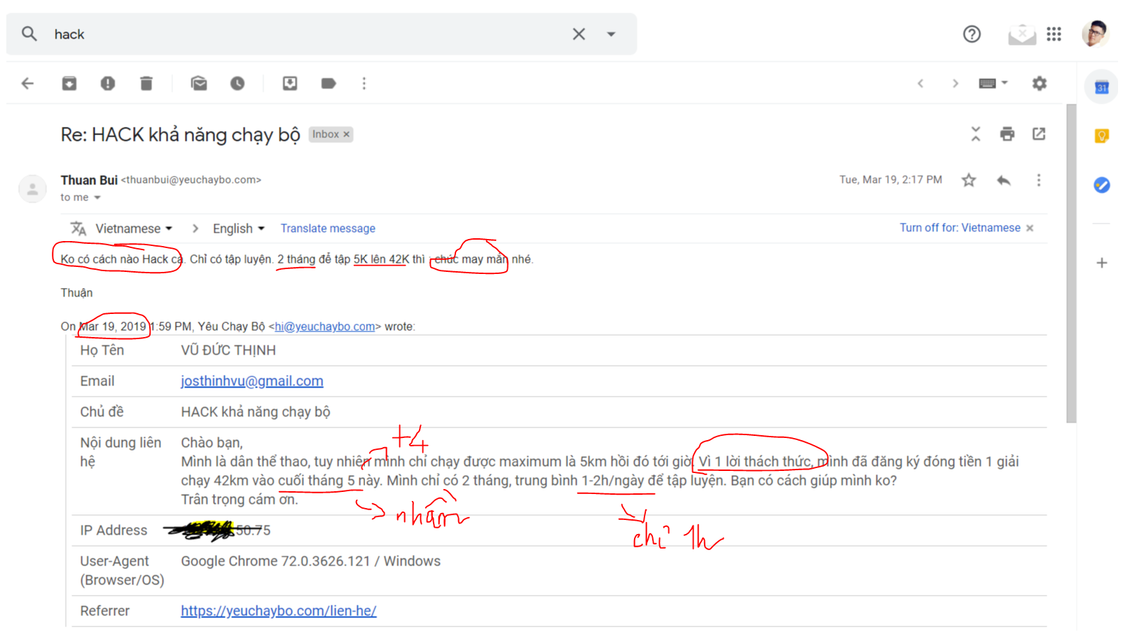Click the search field containing 'hack'

coord(308,34)
